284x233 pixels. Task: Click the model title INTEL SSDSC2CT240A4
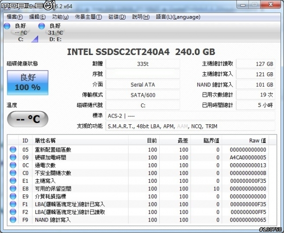[118, 52]
